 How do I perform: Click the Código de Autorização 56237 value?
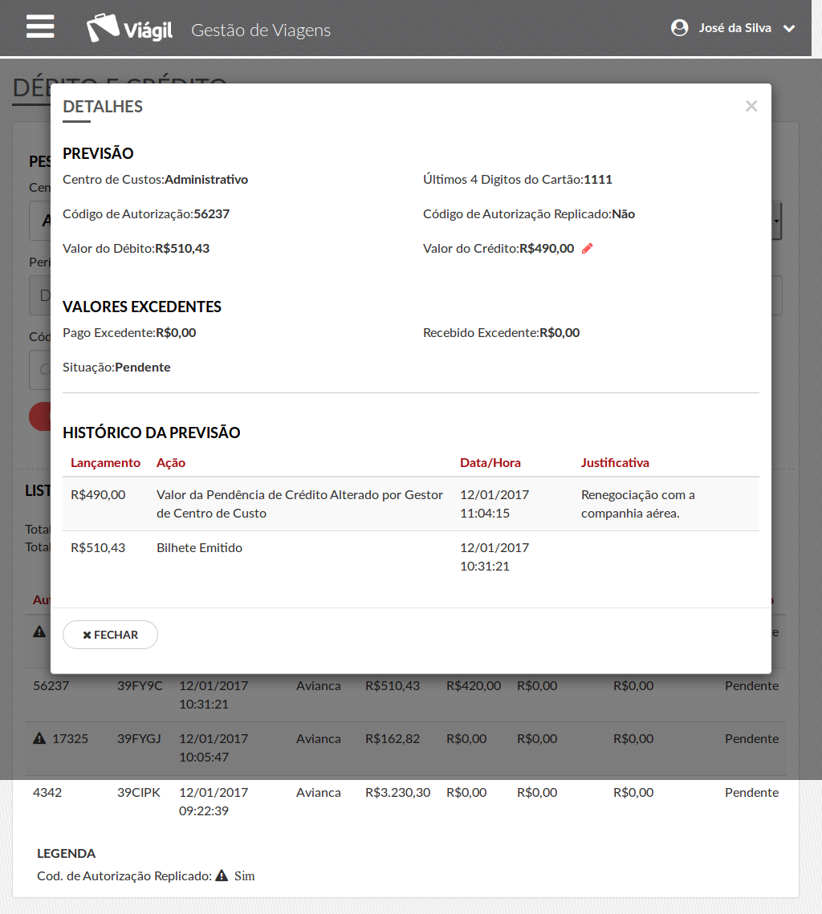(212, 214)
